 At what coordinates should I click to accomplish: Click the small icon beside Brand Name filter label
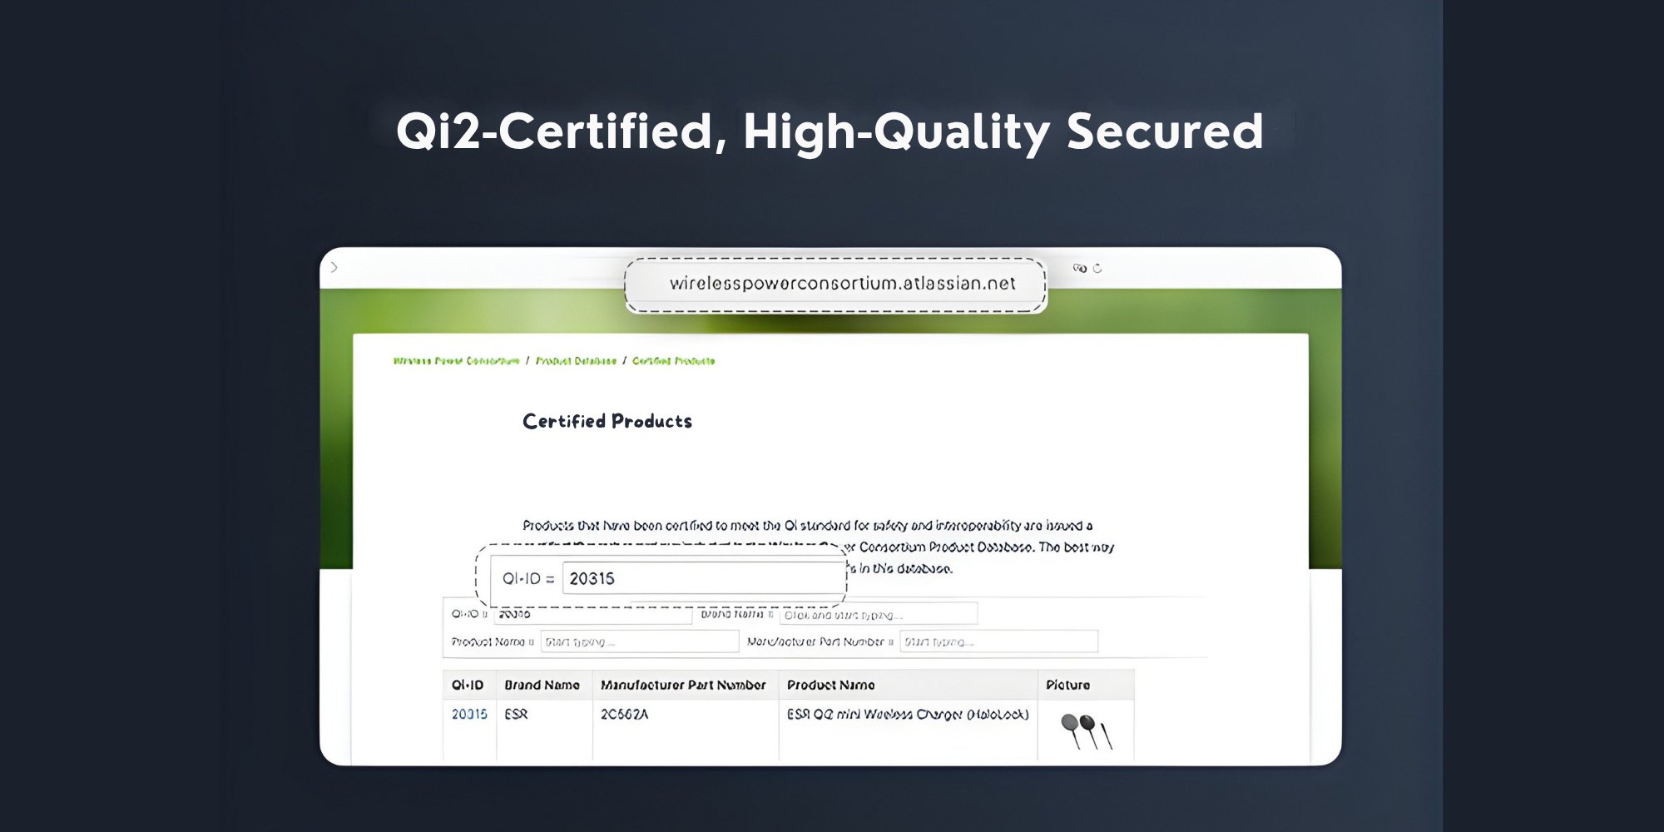pos(770,615)
